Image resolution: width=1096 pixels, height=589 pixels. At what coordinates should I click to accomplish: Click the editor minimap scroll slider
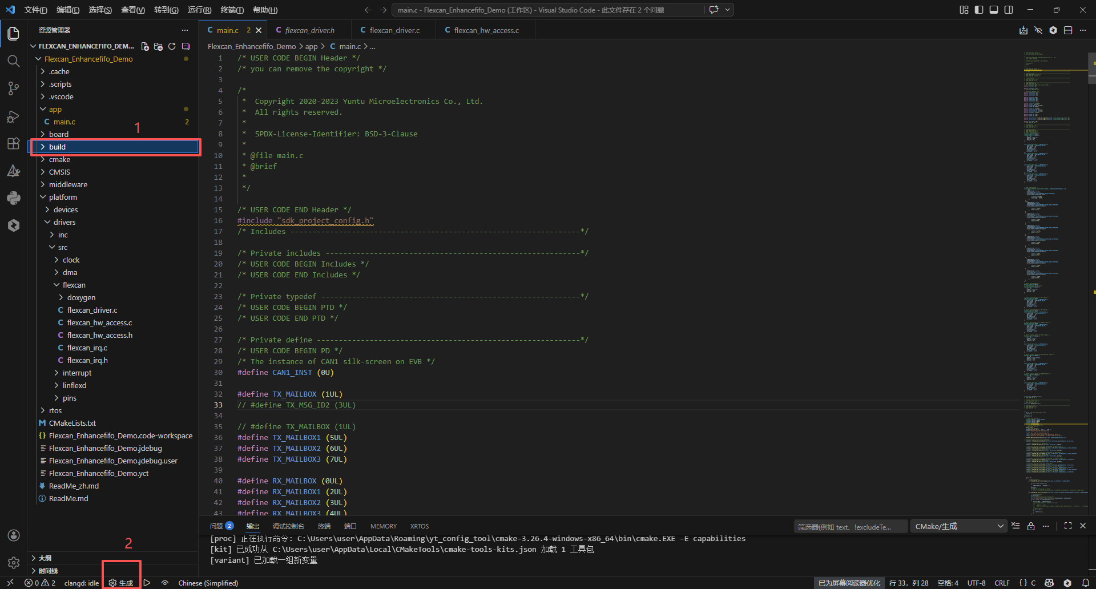1091,68
